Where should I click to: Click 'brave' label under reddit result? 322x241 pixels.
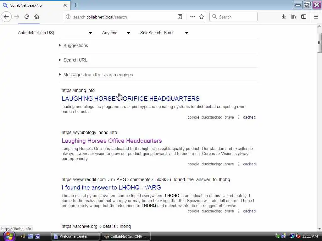[x=229, y=211]
